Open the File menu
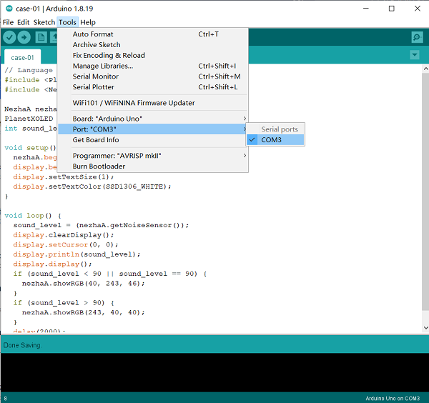This screenshot has height=403, width=429. click(x=8, y=22)
